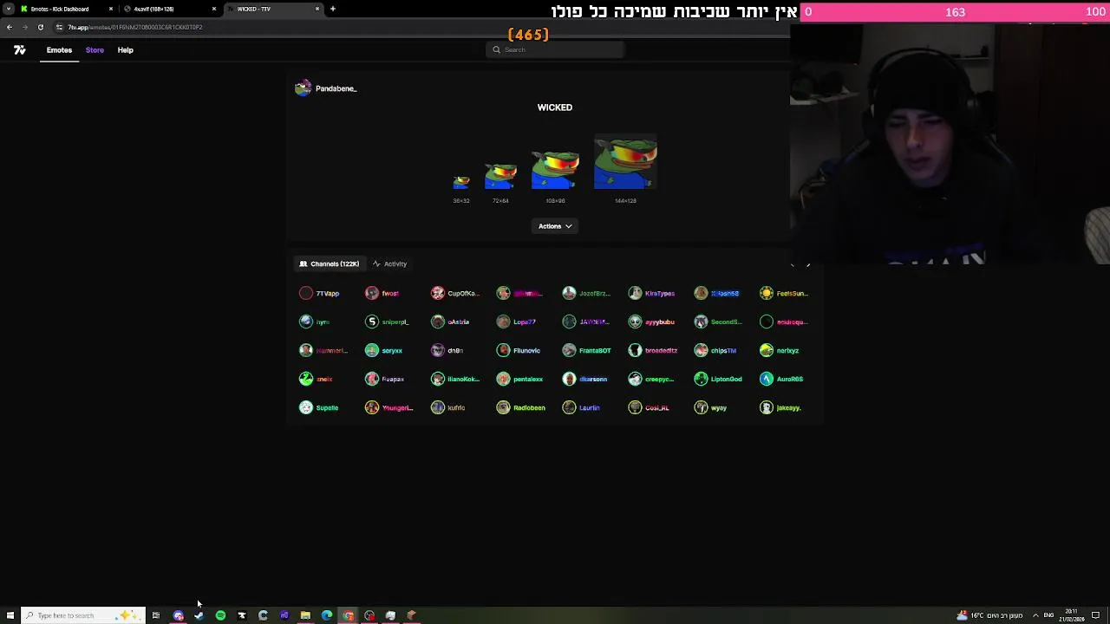Click the browser back arrow
1110x624 pixels.
(x=9, y=27)
